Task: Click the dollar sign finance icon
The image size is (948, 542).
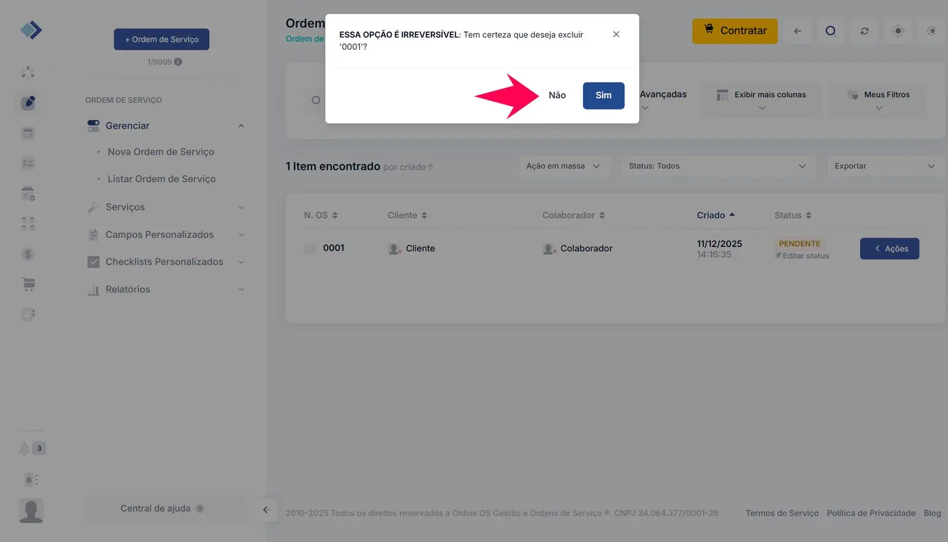Action: point(28,254)
